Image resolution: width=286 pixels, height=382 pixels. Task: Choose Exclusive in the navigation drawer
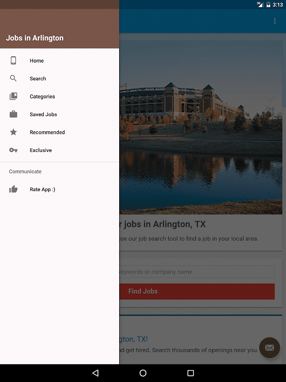click(x=60, y=150)
